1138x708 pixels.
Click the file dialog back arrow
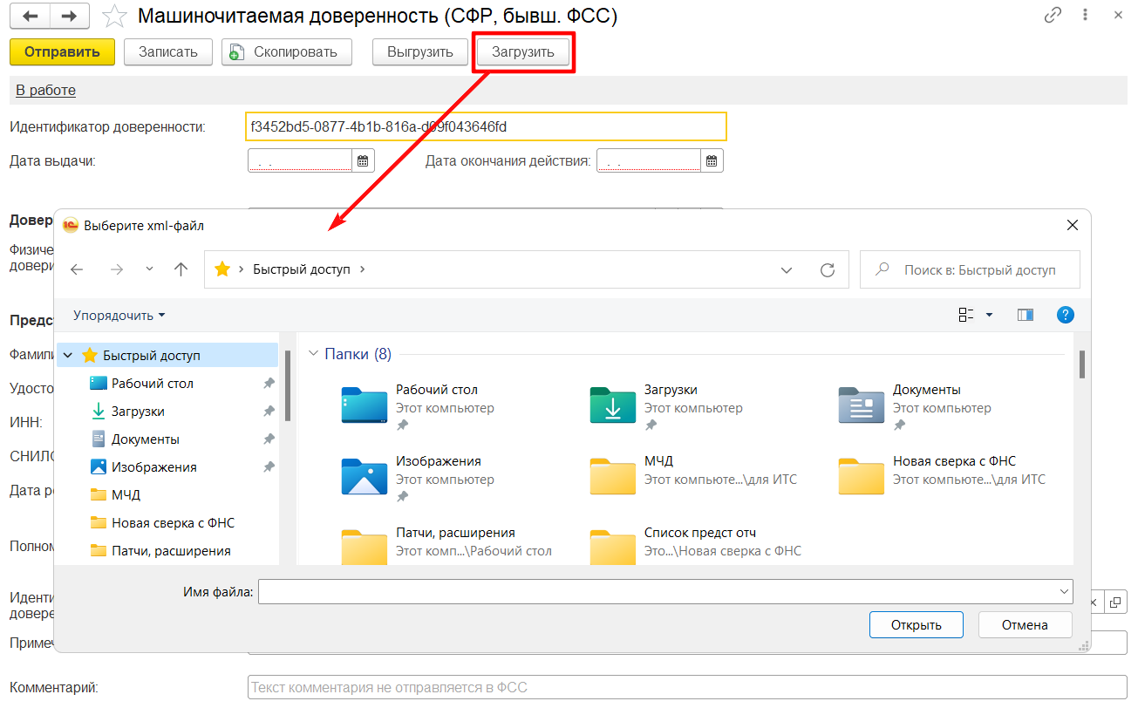[x=77, y=269]
